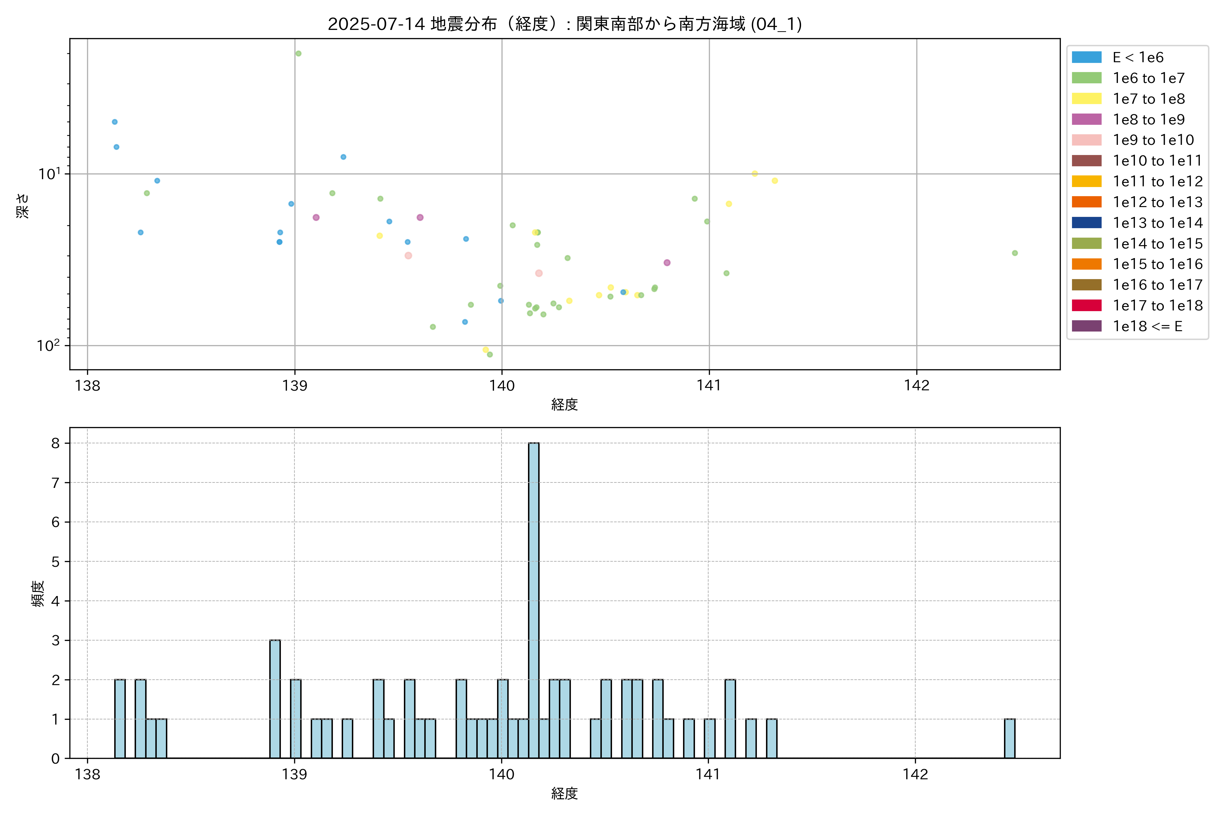Click the rightmost histogram bar past 142
Viewport: 1224px width, 816px height.
(x=1009, y=738)
